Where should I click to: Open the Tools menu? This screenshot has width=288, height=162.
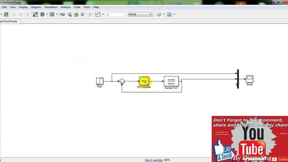click(87, 7)
